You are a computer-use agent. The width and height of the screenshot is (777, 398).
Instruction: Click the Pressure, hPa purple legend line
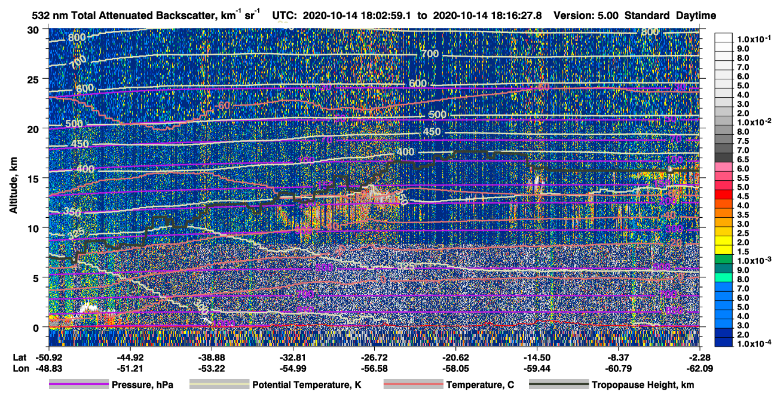coord(79,385)
